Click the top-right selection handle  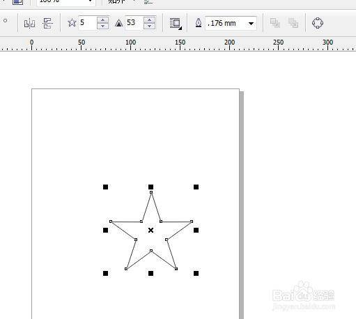[x=196, y=187]
